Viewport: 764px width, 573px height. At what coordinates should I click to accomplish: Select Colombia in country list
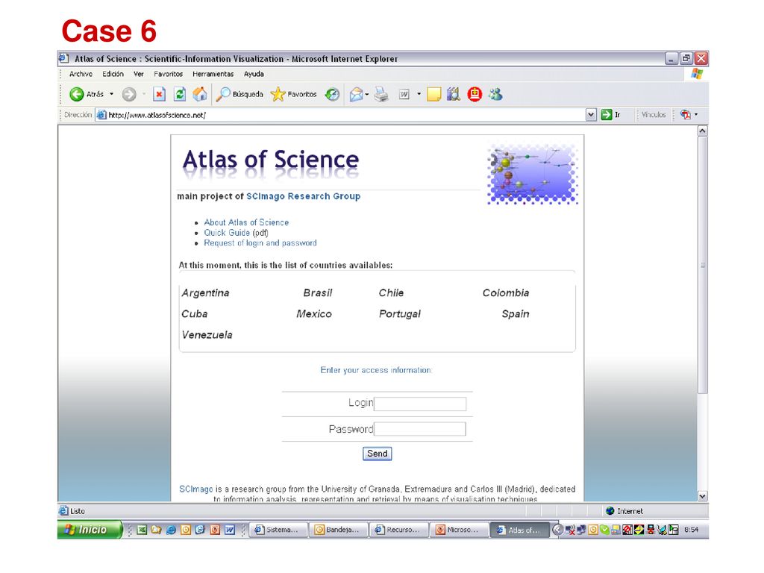505,292
